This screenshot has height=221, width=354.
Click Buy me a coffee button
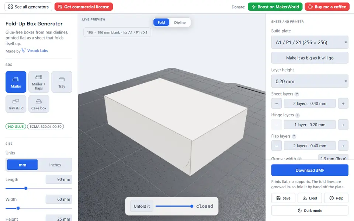click(x=327, y=7)
